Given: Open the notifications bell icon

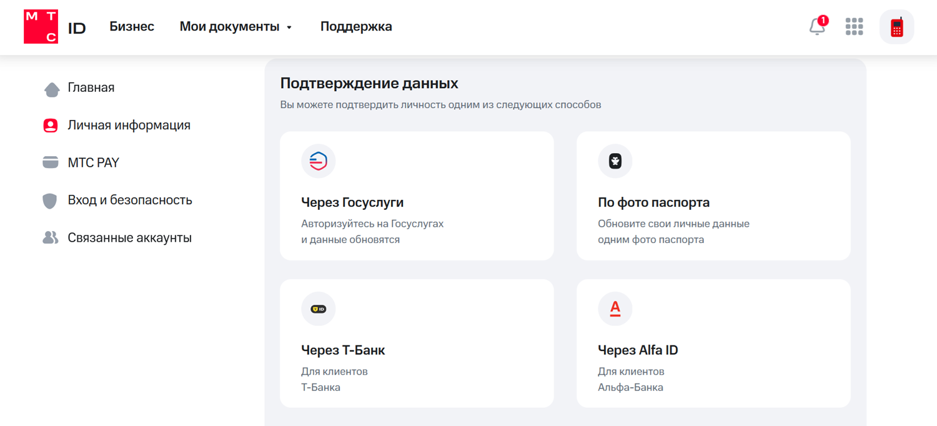Looking at the screenshot, I should [x=817, y=26].
